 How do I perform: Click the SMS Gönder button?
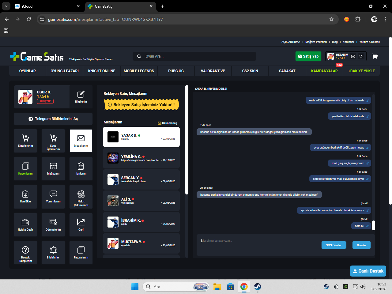click(334, 245)
